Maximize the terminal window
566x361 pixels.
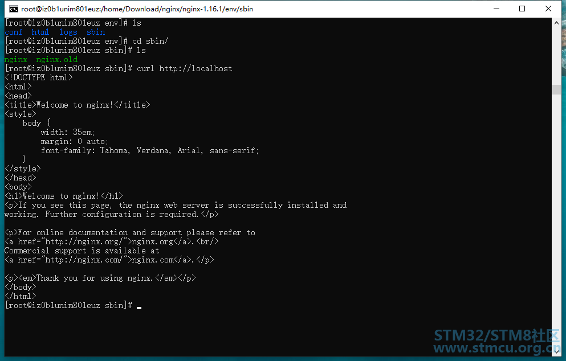[522, 9]
